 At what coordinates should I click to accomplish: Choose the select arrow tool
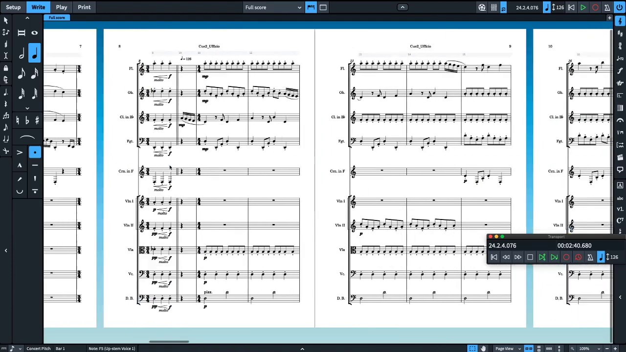click(6, 21)
